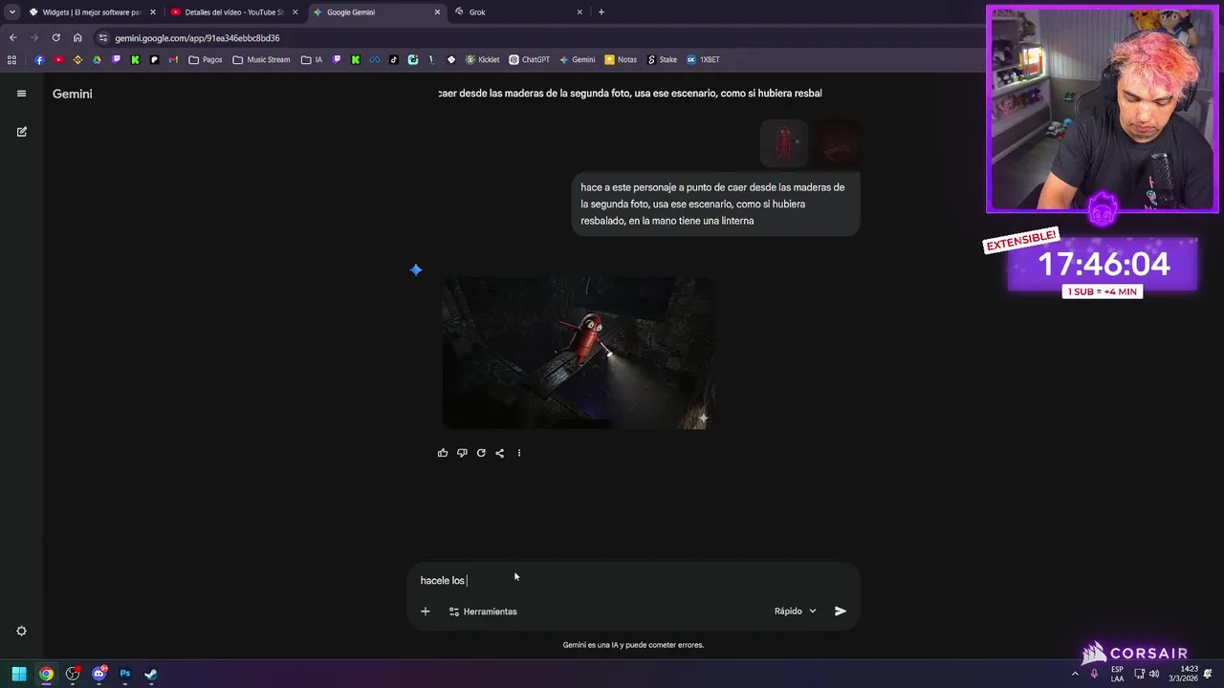Screen dimensions: 1224x688
Task: Close the Widgets tab
Action: 152,12
